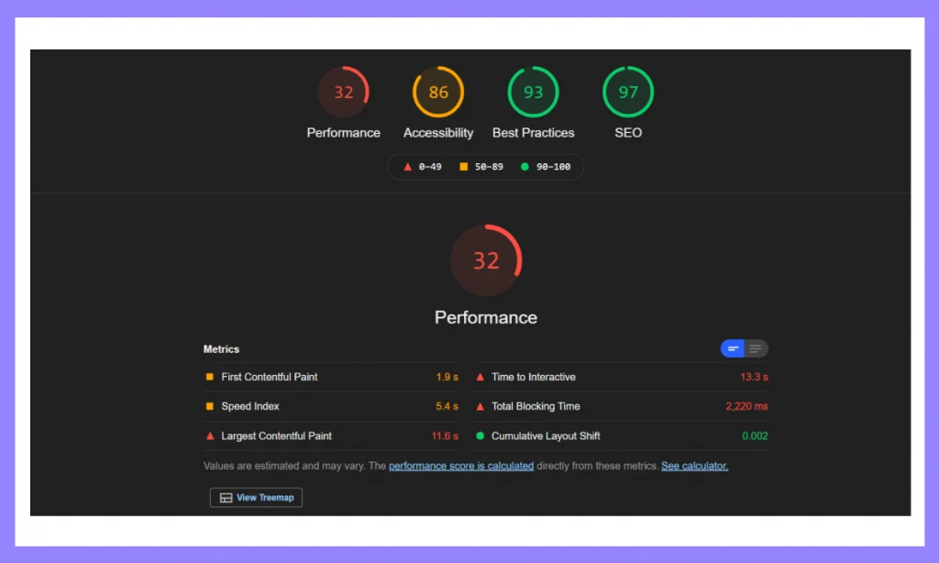Click the score range legend pill
Screen dimensions: 939x563
[x=486, y=167]
